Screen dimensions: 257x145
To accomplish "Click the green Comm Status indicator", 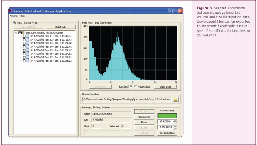I will (167, 116).
